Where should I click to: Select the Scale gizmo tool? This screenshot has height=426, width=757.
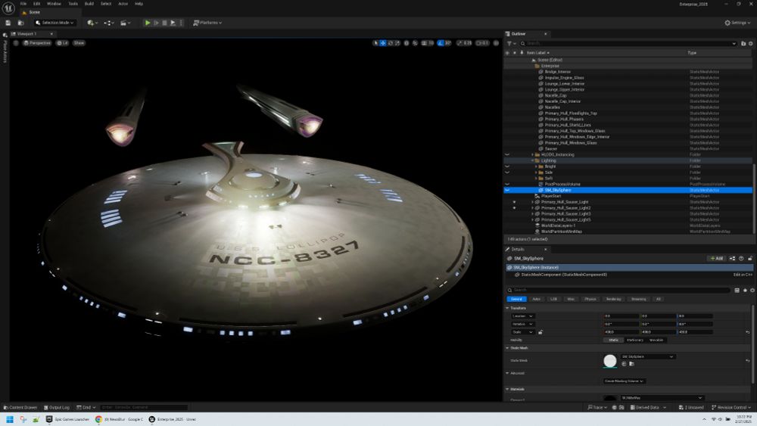(397, 43)
